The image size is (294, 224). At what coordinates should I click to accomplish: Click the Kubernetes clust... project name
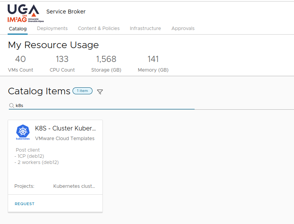(74, 186)
